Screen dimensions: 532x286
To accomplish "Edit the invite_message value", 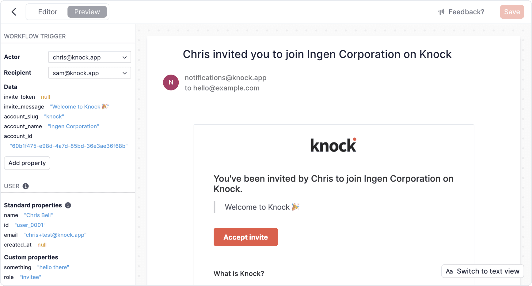I will click(x=79, y=107).
